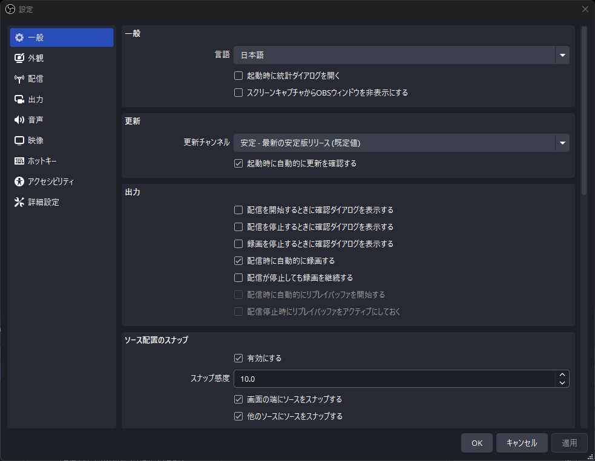Click the monitor icon for 外観 settings
The width and height of the screenshot is (595, 461).
click(x=19, y=58)
